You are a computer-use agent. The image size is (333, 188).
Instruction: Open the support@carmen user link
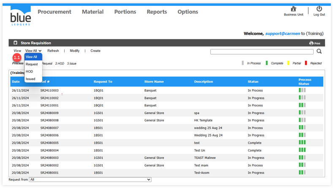(x=282, y=34)
